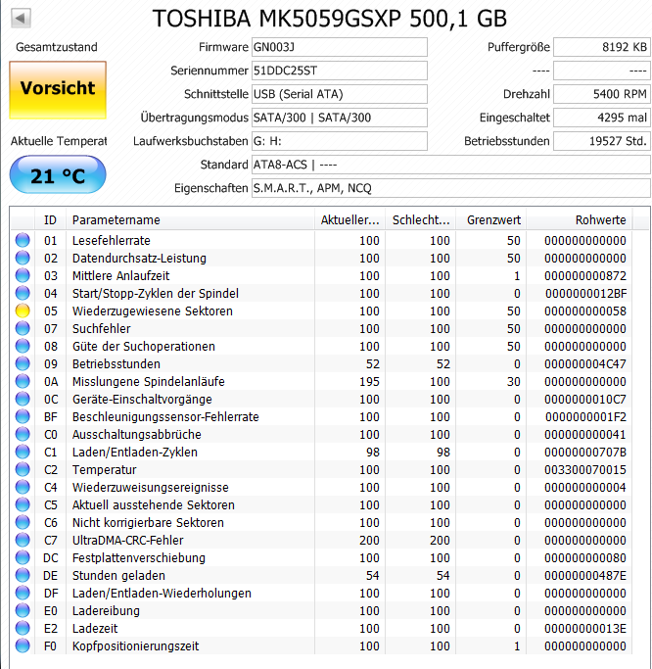Click the status icon for Wiederzuweisungsereignisse
Screen dimensions: 652x669
23,487
